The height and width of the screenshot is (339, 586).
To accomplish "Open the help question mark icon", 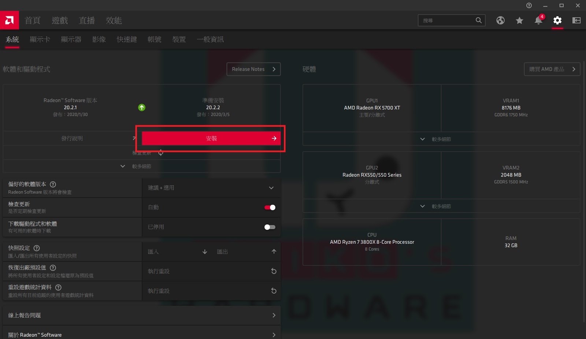I will [x=529, y=5].
